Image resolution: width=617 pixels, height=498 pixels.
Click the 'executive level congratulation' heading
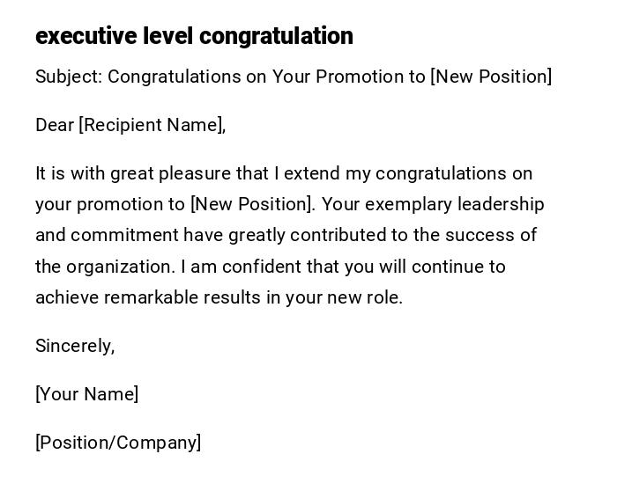[194, 36]
